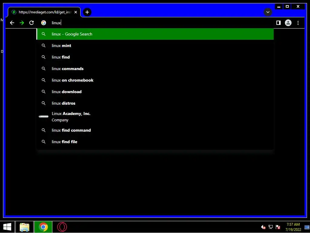310x233 pixels.
Task: Click into the address bar text 'linux'
Action: pos(56,23)
